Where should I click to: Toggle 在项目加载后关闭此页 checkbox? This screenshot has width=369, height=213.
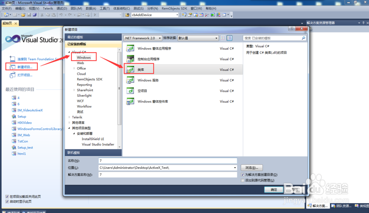7,196
